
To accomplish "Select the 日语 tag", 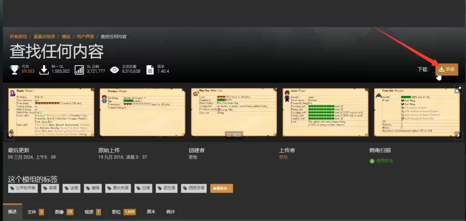I will (143, 188).
